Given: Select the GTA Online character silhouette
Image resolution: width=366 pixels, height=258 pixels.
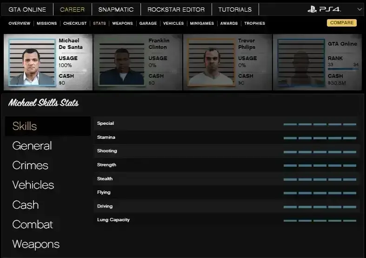Looking at the screenshot, I should 300,62.
